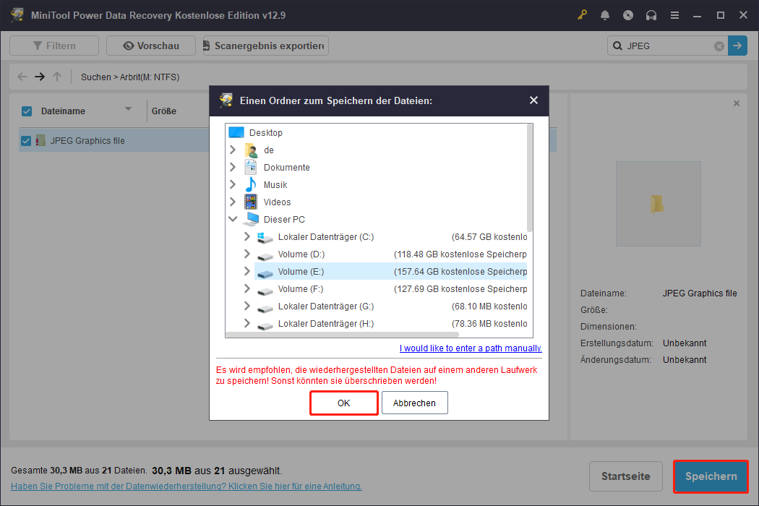Collapse the Dieser PC node
This screenshot has width=759, height=506.
pyautogui.click(x=233, y=219)
